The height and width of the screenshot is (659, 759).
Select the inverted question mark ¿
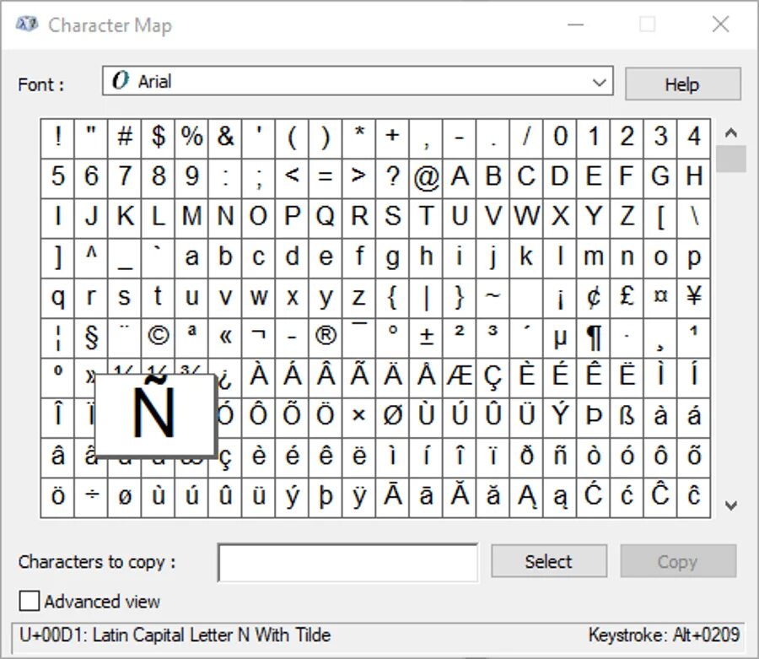pos(227,379)
